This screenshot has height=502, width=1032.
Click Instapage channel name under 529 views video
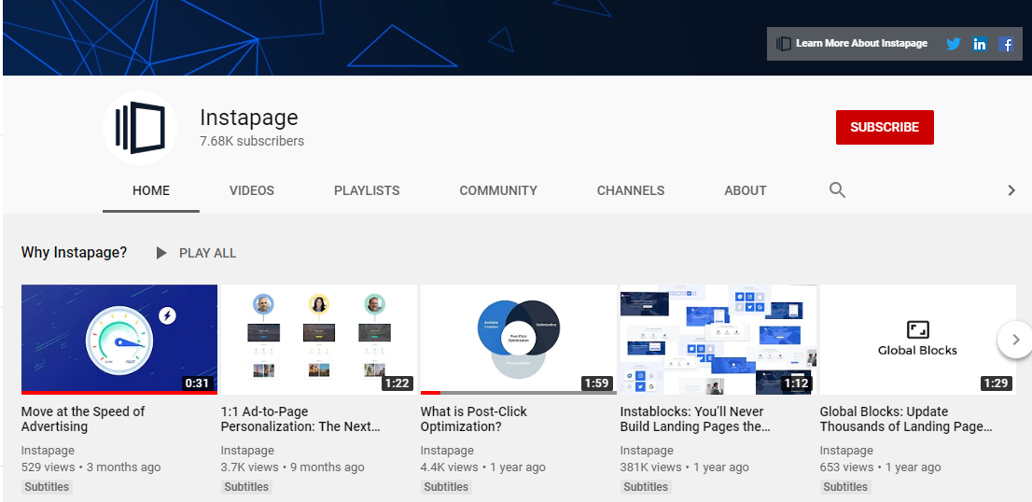(x=48, y=451)
